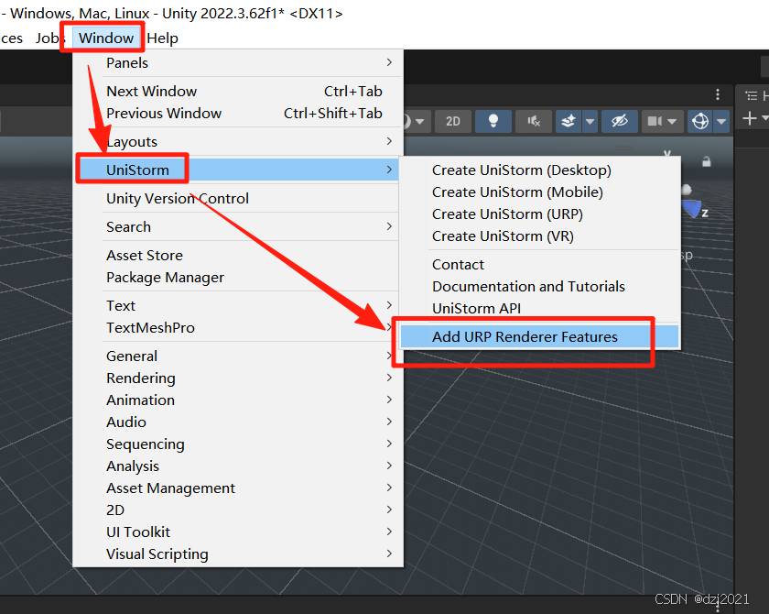769x614 pixels.
Task: Open Documentation and Tutorials
Action: click(539, 287)
